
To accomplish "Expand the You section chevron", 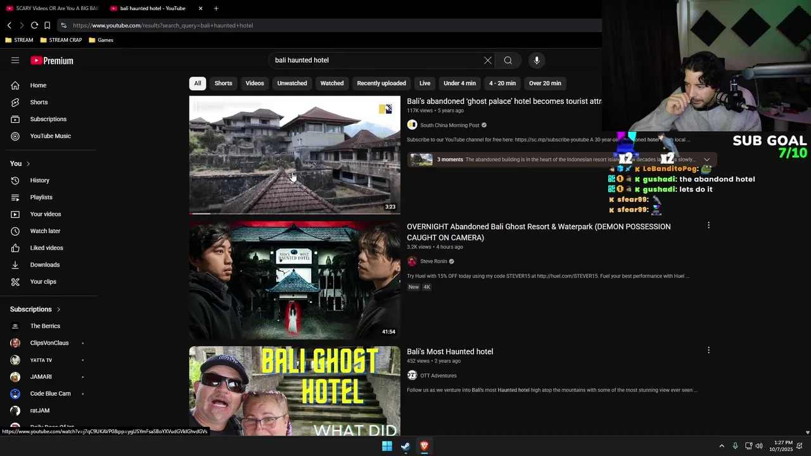I will coord(28,164).
